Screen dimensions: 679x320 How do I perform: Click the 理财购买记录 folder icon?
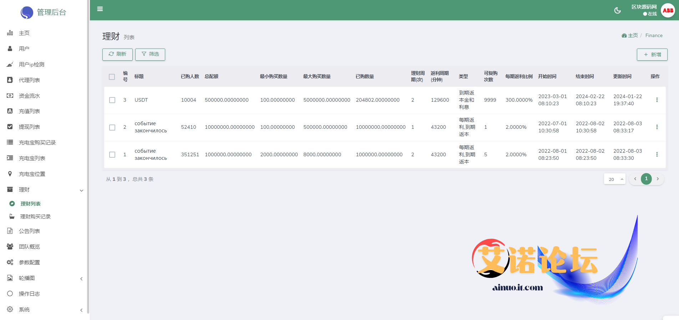pyautogui.click(x=12, y=217)
